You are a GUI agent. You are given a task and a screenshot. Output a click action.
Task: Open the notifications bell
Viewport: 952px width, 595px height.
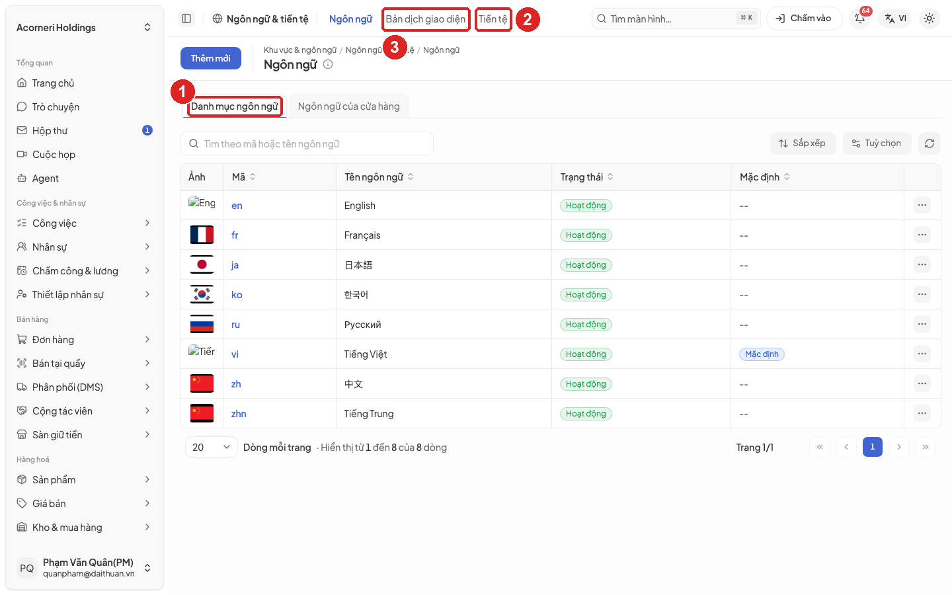pyautogui.click(x=860, y=19)
